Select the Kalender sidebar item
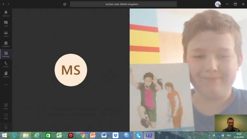Image resolution: width=247 pixels, height=139 pixels. pyautogui.click(x=6, y=54)
